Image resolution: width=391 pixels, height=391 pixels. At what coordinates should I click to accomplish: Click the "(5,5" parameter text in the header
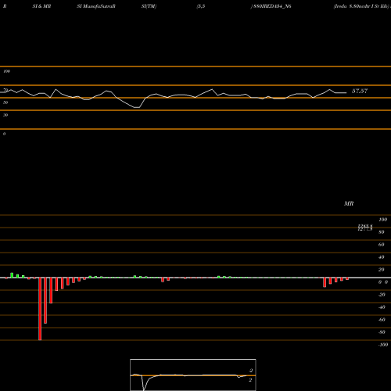point(201,6)
